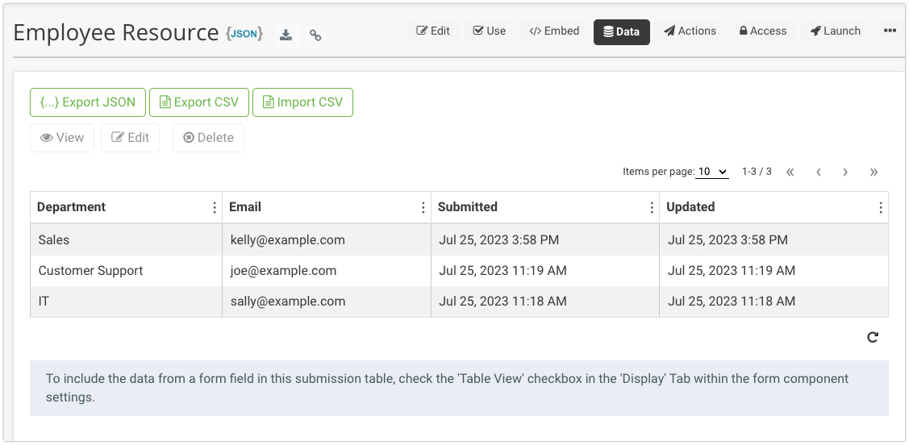Click the JSON braces icon beside title
Viewport: 909px width, 445px height.
(244, 34)
